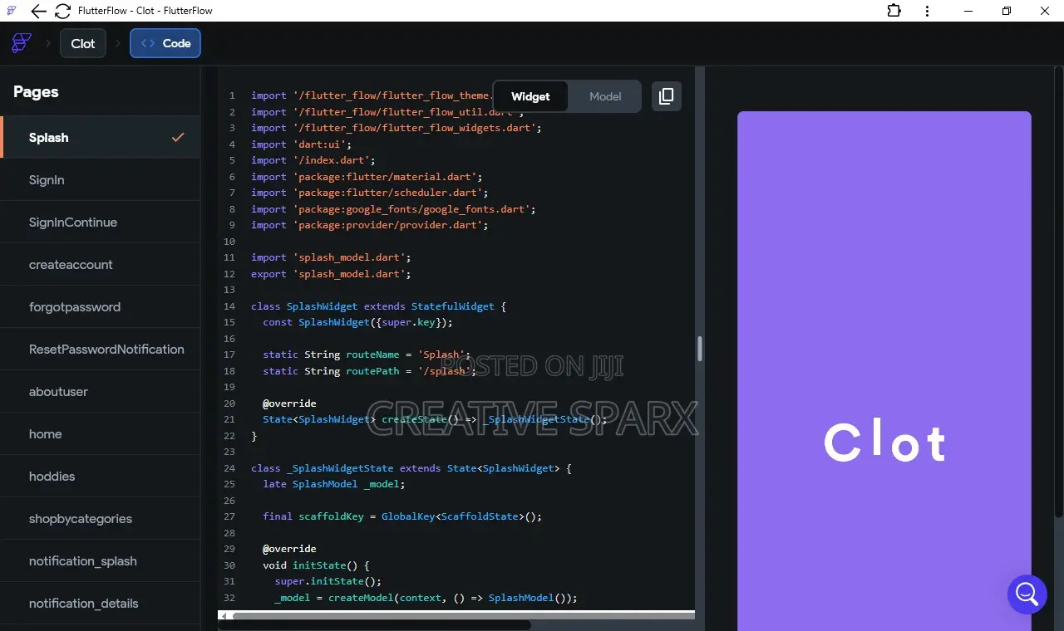Click the Clot project breadcrumb button

click(x=83, y=43)
